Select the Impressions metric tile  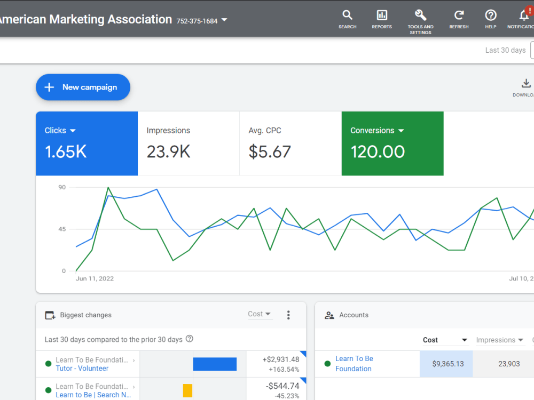(189, 143)
